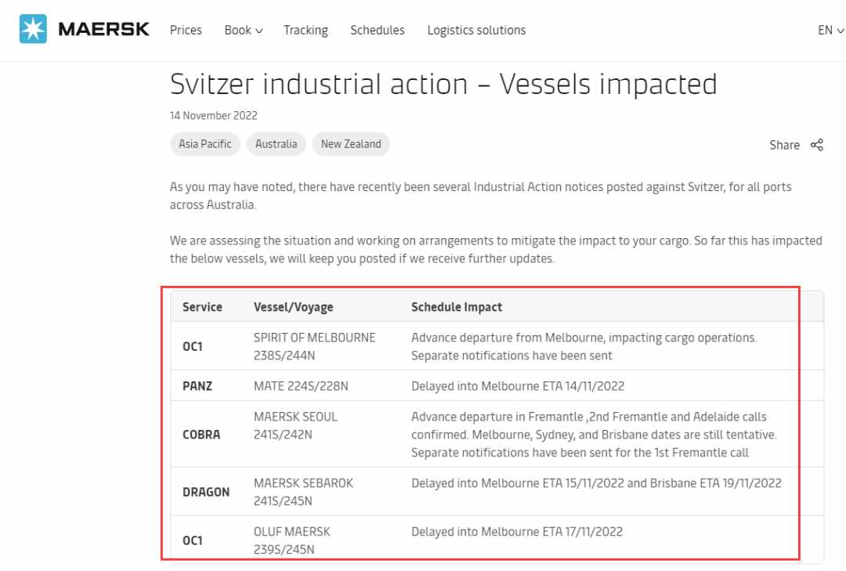Click OLUF MAERSK 239S/245N cell

pos(292,540)
